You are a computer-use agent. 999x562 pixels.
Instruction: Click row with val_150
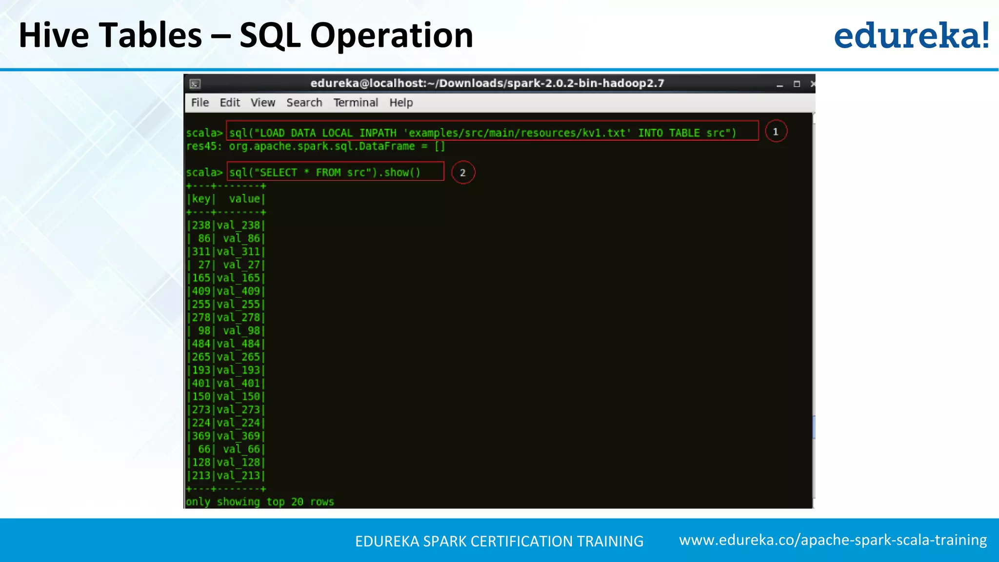226,397
